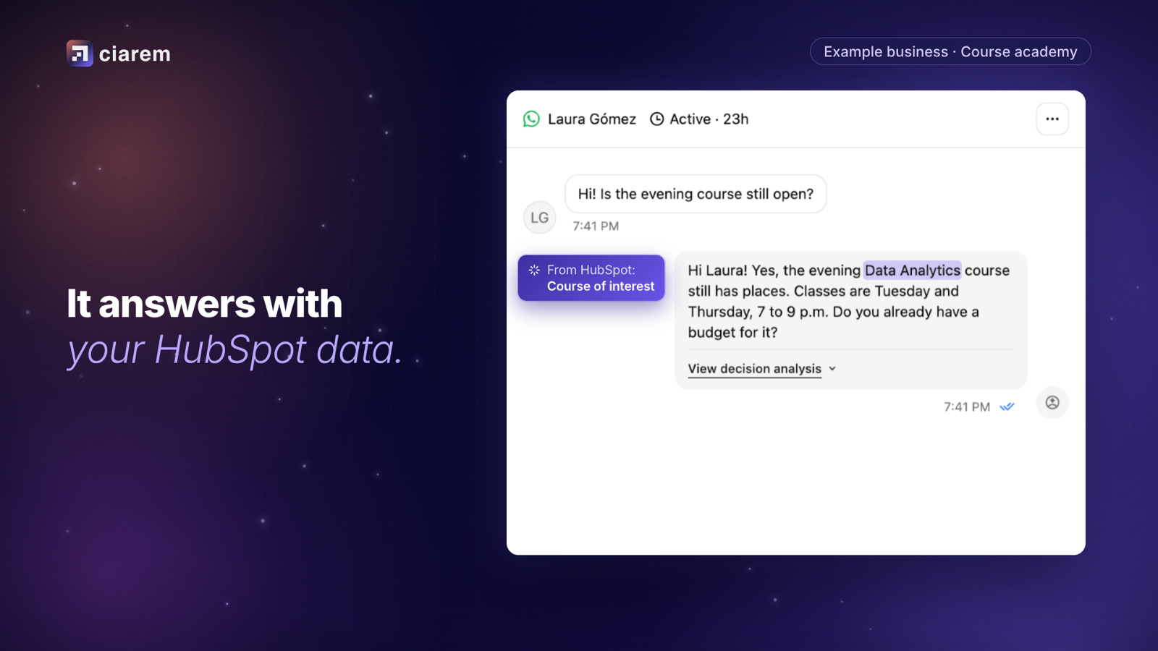Viewport: 1158px width, 651px height.
Task: Click the Course of interest HubSpot badge
Action: (x=591, y=278)
